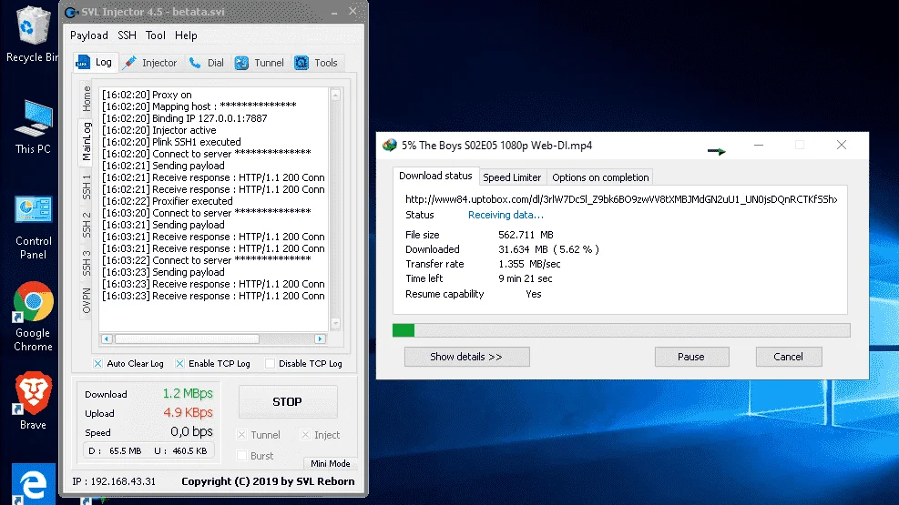This screenshot has height=505, width=899.
Task: Switch to the Tools tab
Action: click(x=316, y=63)
